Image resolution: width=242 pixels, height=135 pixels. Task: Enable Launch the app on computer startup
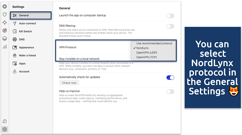[x=170, y=16]
